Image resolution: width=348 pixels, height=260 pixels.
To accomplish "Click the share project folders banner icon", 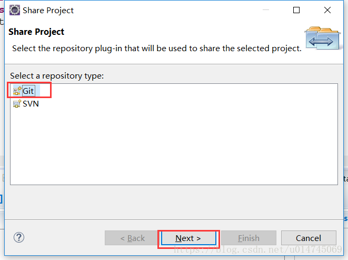I will click(322, 38).
